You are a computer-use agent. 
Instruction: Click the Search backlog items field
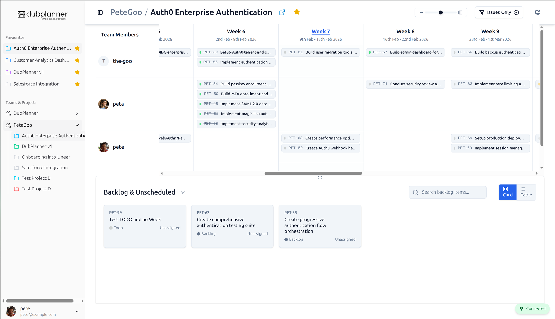pyautogui.click(x=447, y=192)
